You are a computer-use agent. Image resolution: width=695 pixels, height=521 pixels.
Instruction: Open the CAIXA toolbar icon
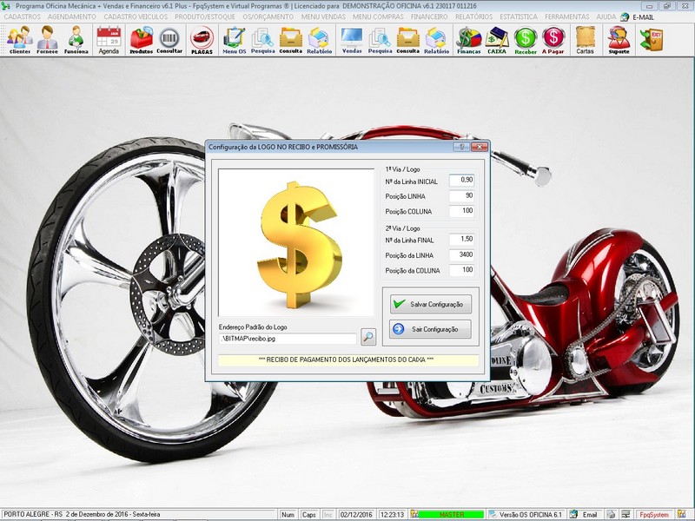[497, 39]
